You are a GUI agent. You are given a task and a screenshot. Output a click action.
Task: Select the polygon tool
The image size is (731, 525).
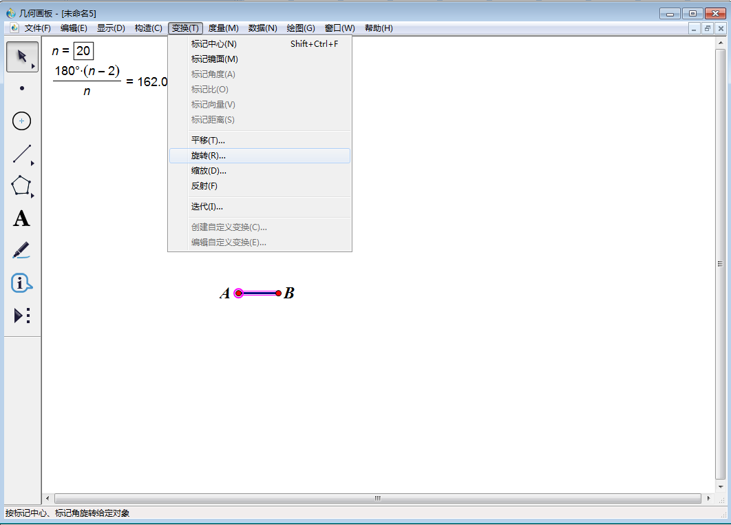pos(21,185)
